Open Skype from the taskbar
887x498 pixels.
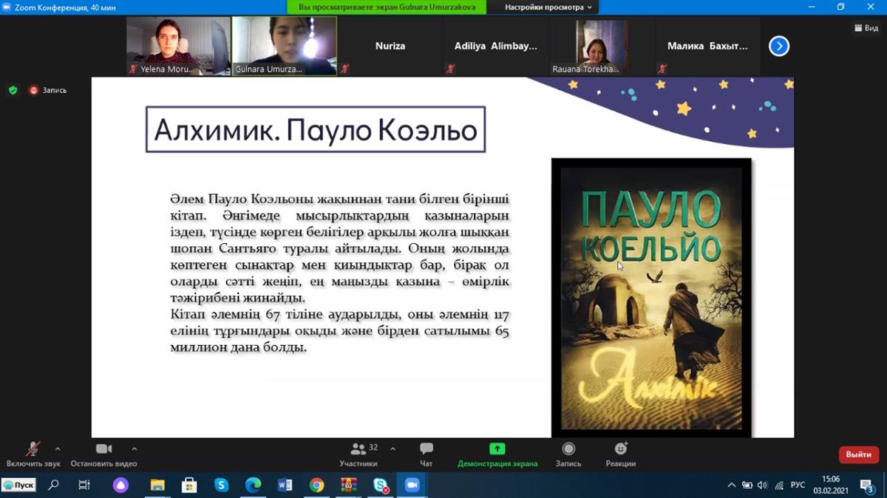tap(221, 485)
